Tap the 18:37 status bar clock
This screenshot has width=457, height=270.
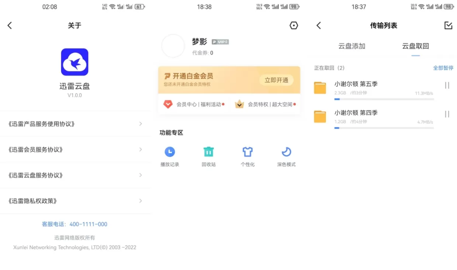pyautogui.click(x=359, y=7)
